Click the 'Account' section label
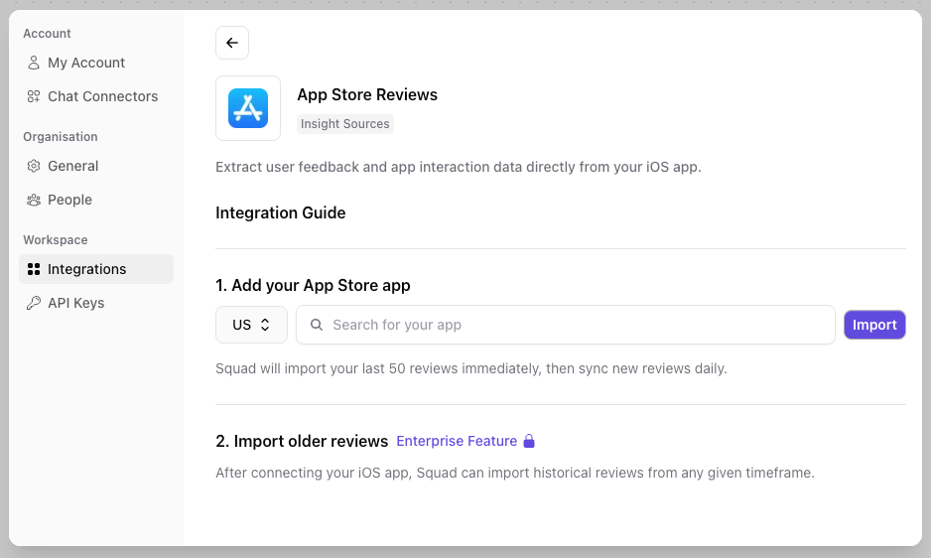The image size is (931, 558). pyautogui.click(x=47, y=34)
